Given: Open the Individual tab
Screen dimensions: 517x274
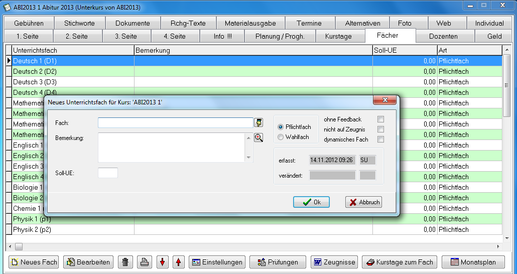Looking at the screenshot, I should click(489, 23).
